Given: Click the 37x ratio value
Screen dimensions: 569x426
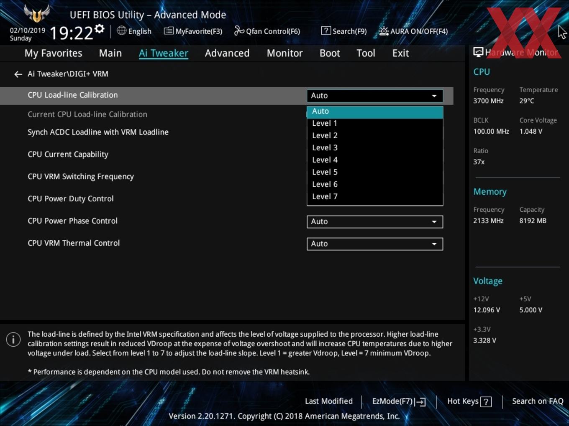Looking at the screenshot, I should pyautogui.click(x=479, y=162).
